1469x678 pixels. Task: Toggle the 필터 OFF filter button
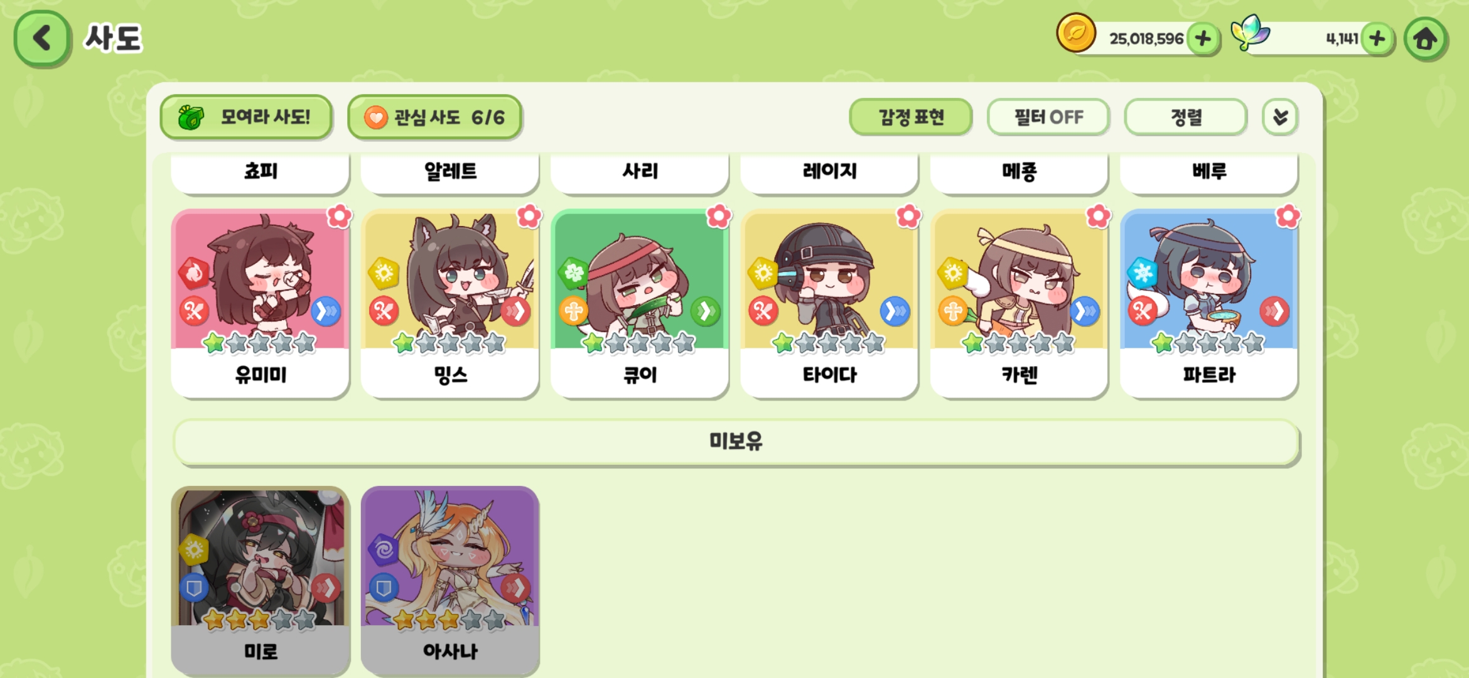tap(1048, 117)
